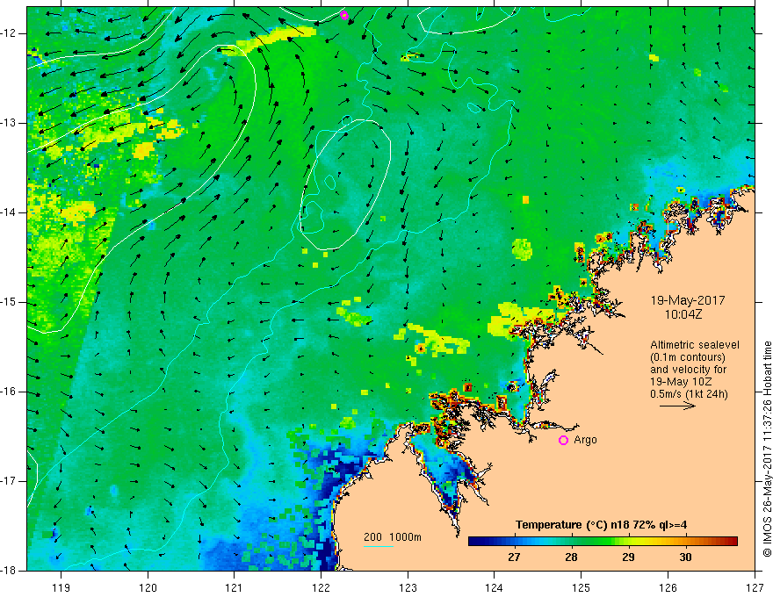Click the 'Temperature (°C) n18 72% ql>=4' title
Viewport: 773px width, 597px height.
coord(602,525)
